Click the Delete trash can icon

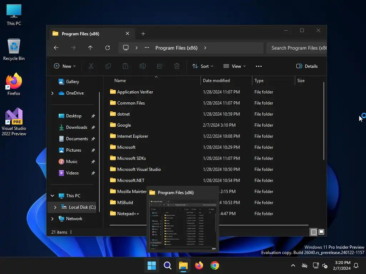click(x=177, y=66)
